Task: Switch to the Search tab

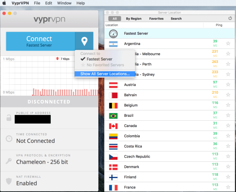Action: 176,19
